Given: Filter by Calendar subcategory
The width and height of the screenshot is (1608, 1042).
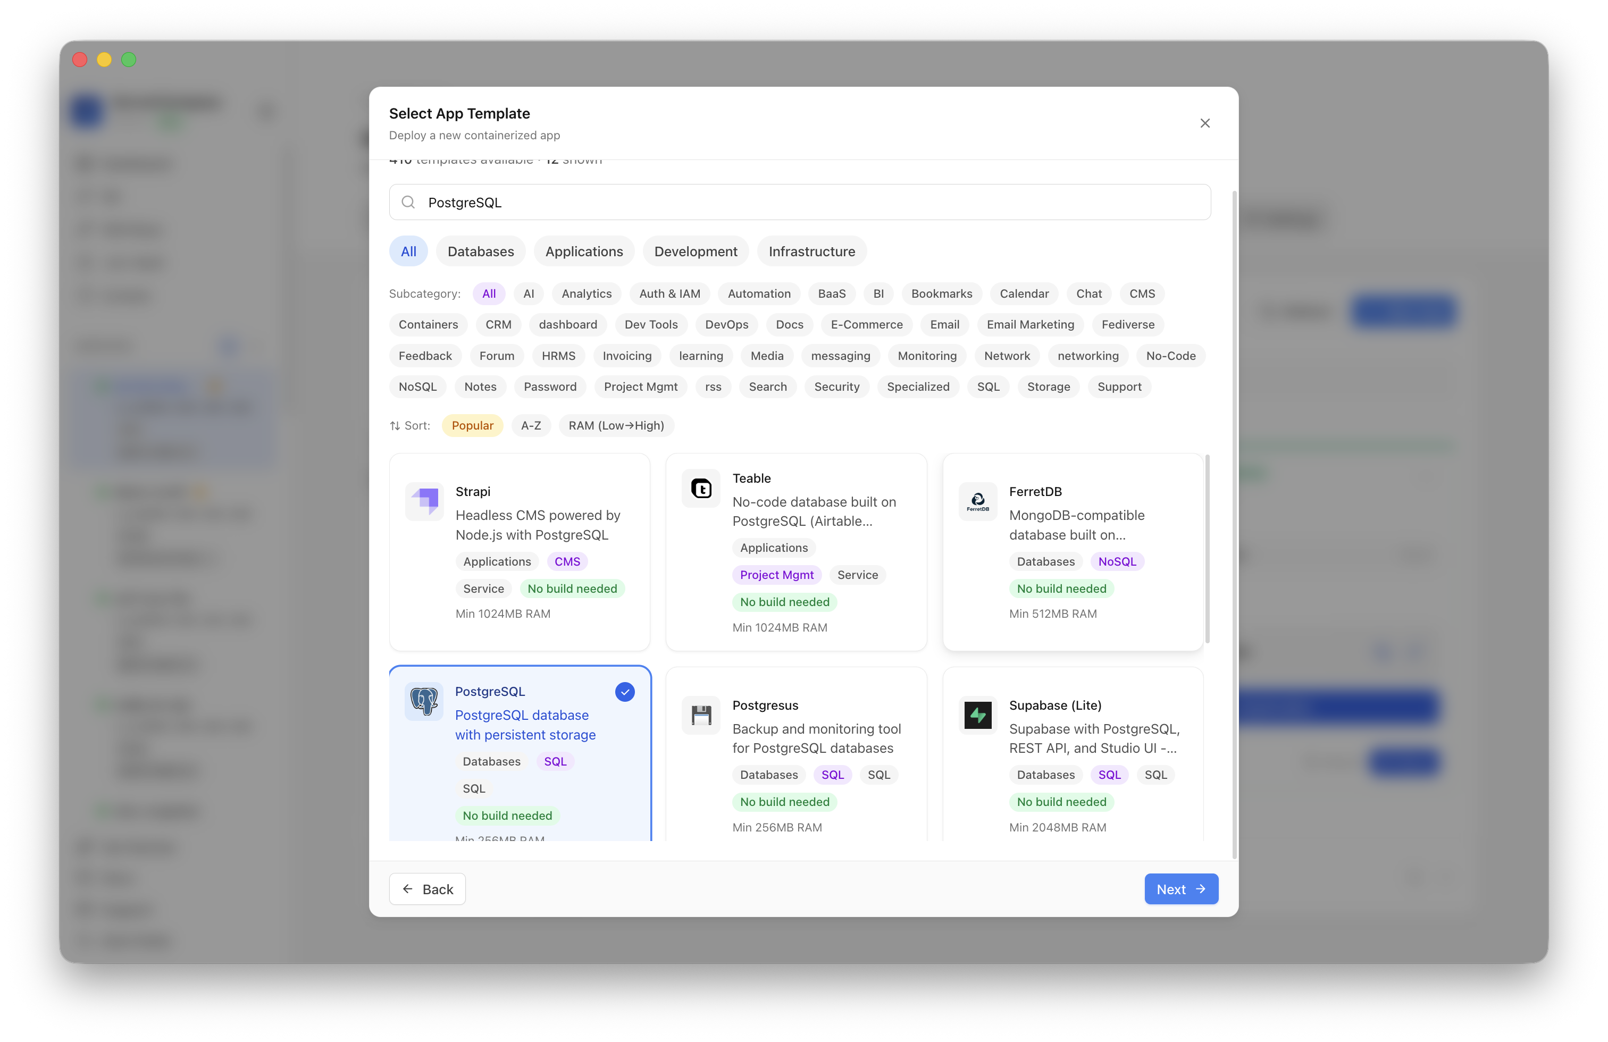Looking at the screenshot, I should [1024, 294].
